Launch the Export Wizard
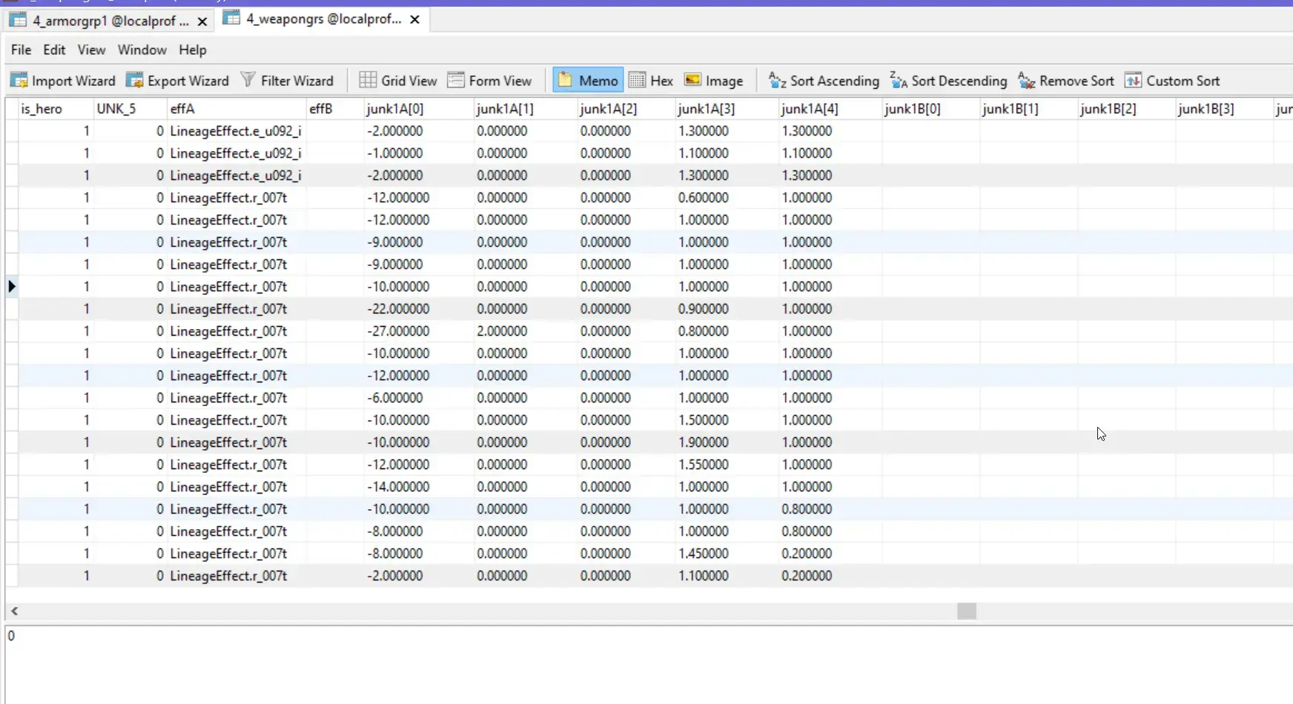This screenshot has height=704, width=1293. (x=178, y=81)
